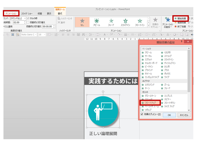This screenshot has width=197, height=148.
Task: Click the center align toolbar icon
Action: tap(68, 35)
